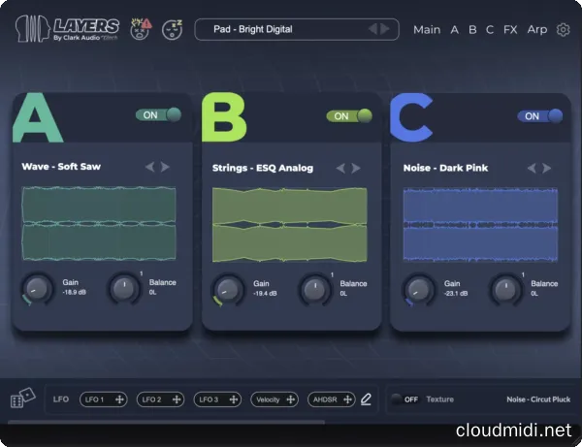Click layer C Balance knob
The image size is (582, 447).
click(x=505, y=290)
